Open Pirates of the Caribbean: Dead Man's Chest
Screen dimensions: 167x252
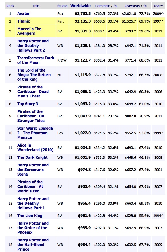pyautogui.click(x=33, y=92)
